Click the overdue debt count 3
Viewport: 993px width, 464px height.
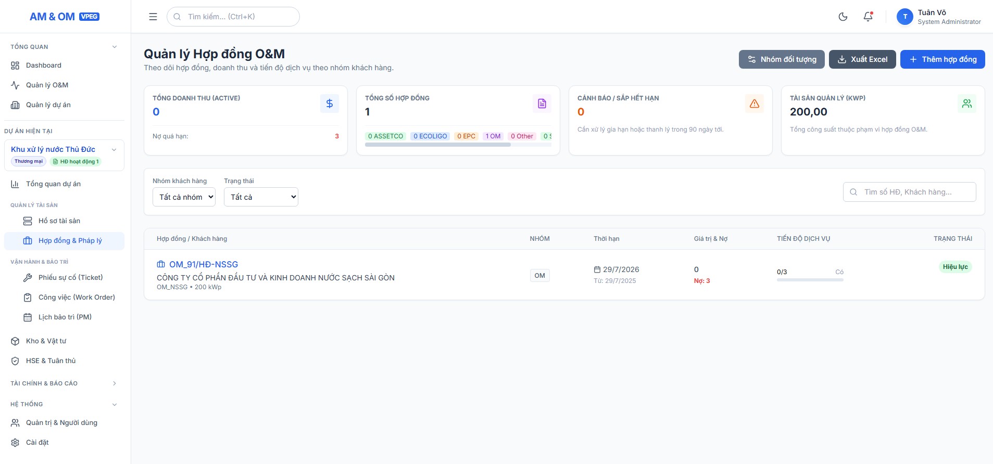click(337, 136)
